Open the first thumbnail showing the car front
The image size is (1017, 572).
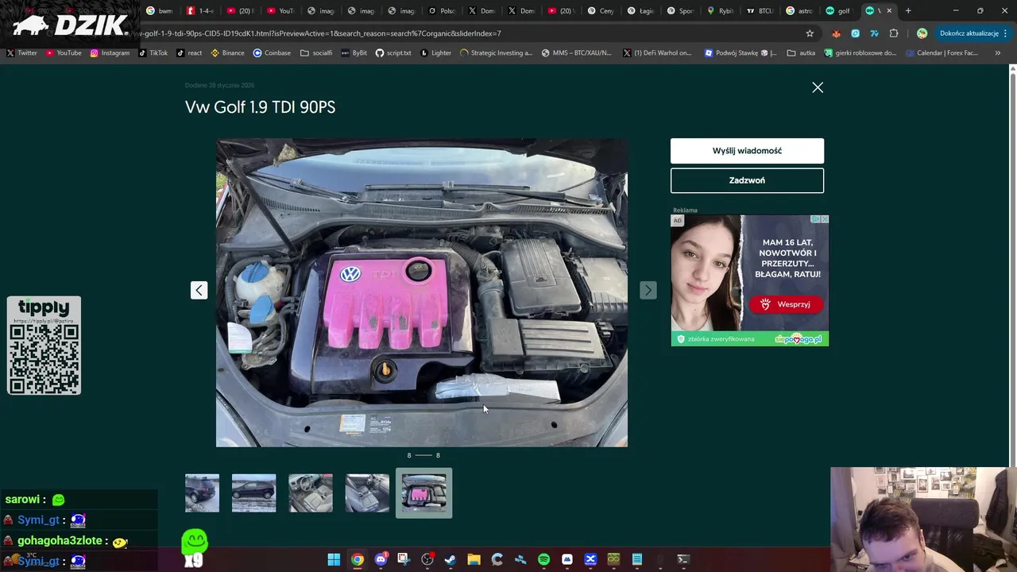click(x=202, y=493)
